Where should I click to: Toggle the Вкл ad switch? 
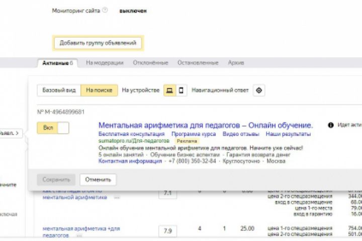[53, 128]
